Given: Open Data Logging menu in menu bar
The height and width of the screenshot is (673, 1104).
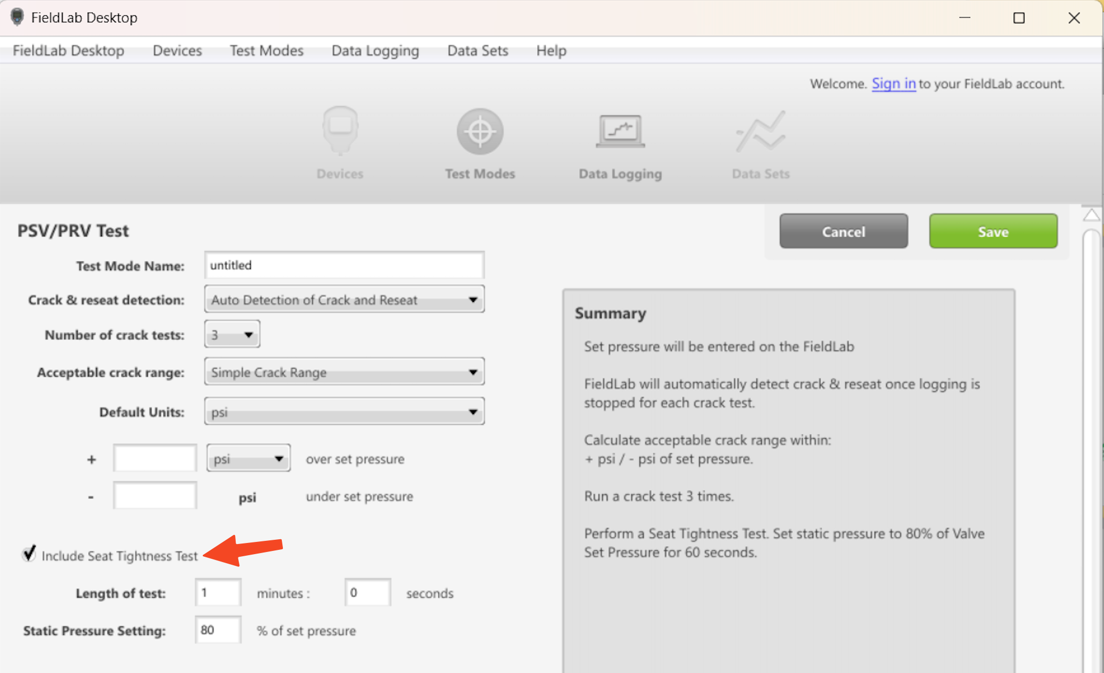Looking at the screenshot, I should (375, 50).
